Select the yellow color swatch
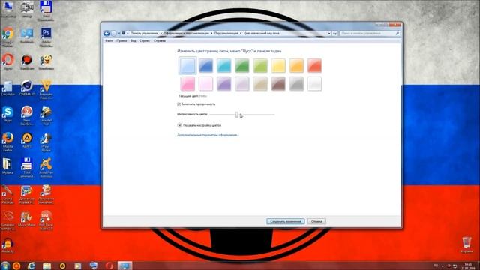480x270 pixels. 278,65
